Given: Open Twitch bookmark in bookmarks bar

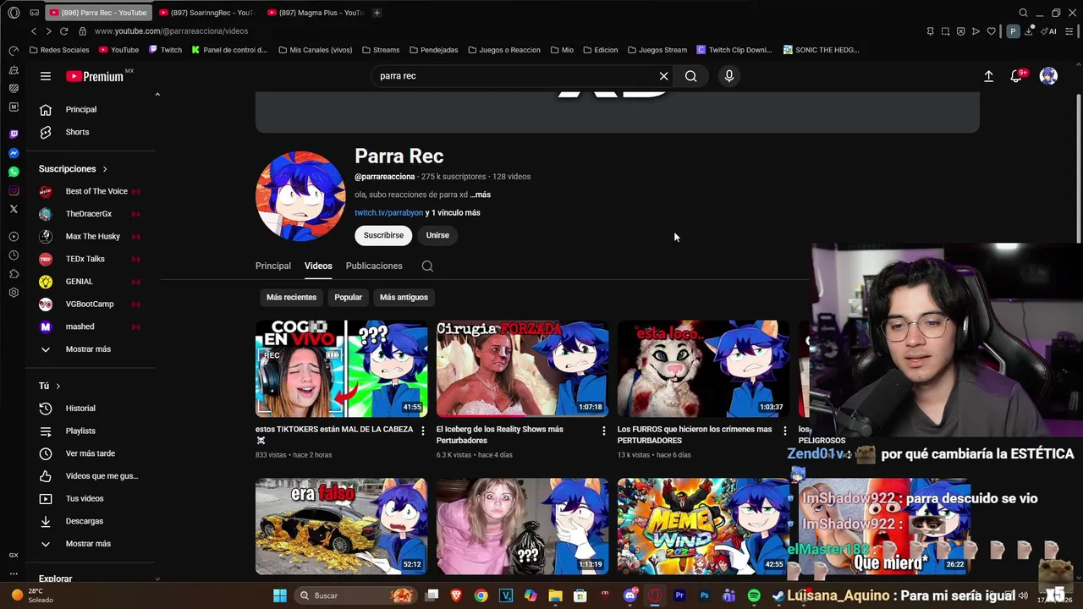Looking at the screenshot, I should coord(165,50).
